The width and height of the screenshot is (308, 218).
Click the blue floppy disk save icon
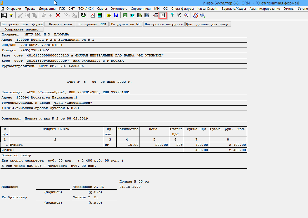(x=116, y=15)
